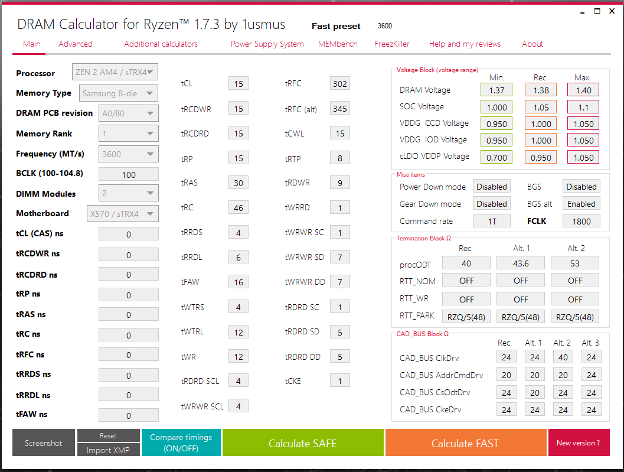Select the tRDWR value 9
Screen dimensions: 624x472
pos(340,183)
